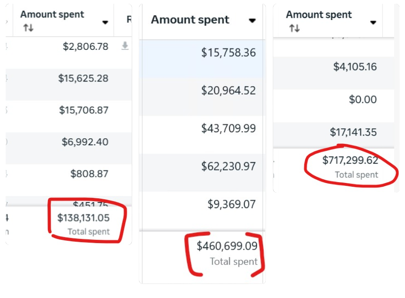Select the $43,709.99 amount cell
Image resolution: width=405 pixels, height=298 pixels.
229,128
